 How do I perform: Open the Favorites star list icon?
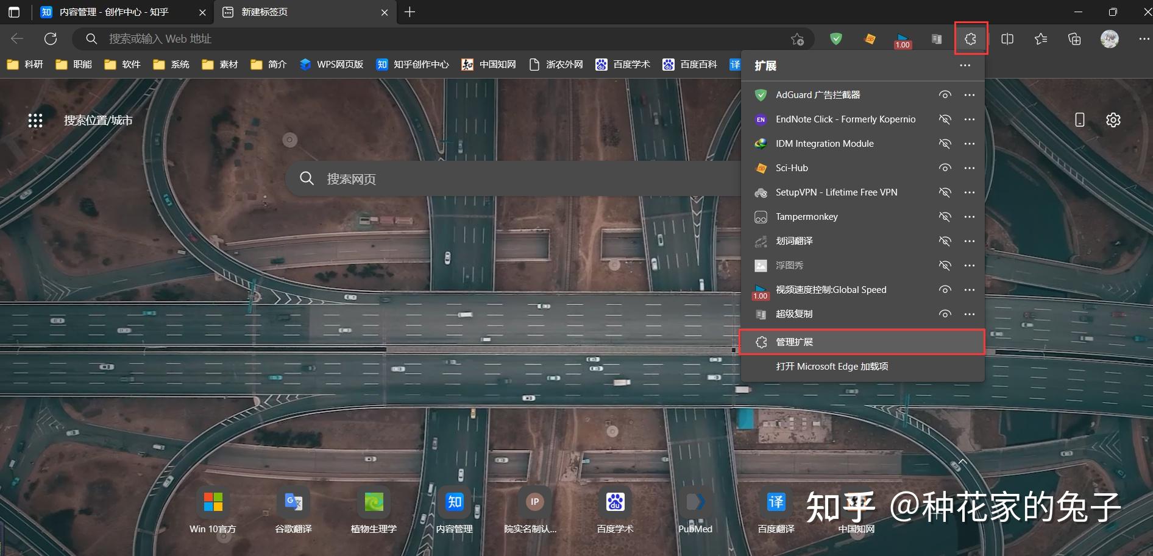pos(1041,39)
